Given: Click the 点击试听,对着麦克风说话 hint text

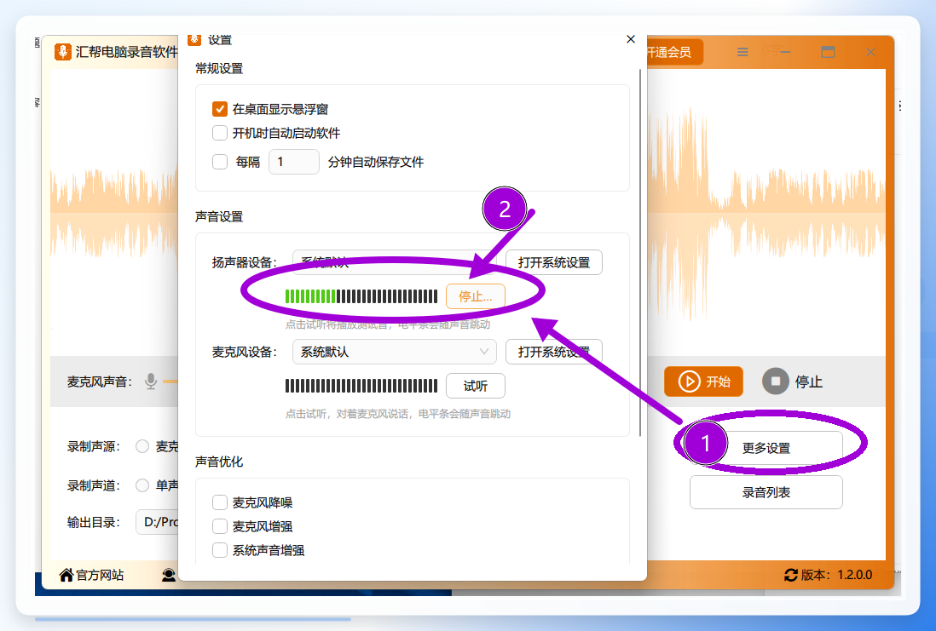Looking at the screenshot, I should (x=397, y=414).
